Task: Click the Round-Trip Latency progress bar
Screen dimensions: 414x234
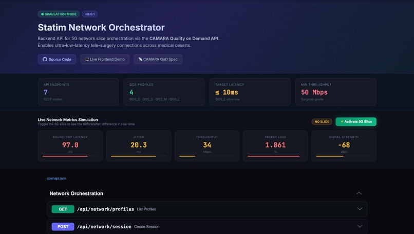Action: 70,156
